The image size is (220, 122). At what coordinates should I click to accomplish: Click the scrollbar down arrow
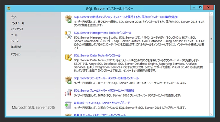pos(211,114)
